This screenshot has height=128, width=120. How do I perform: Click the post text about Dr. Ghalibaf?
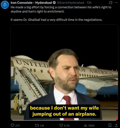(x=56, y=20)
